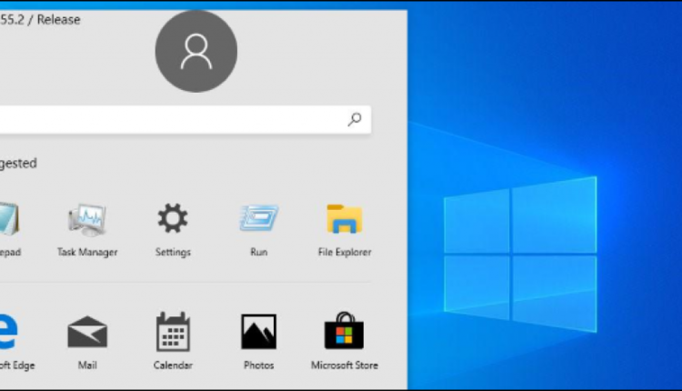Open the user account avatar

pyautogui.click(x=196, y=51)
